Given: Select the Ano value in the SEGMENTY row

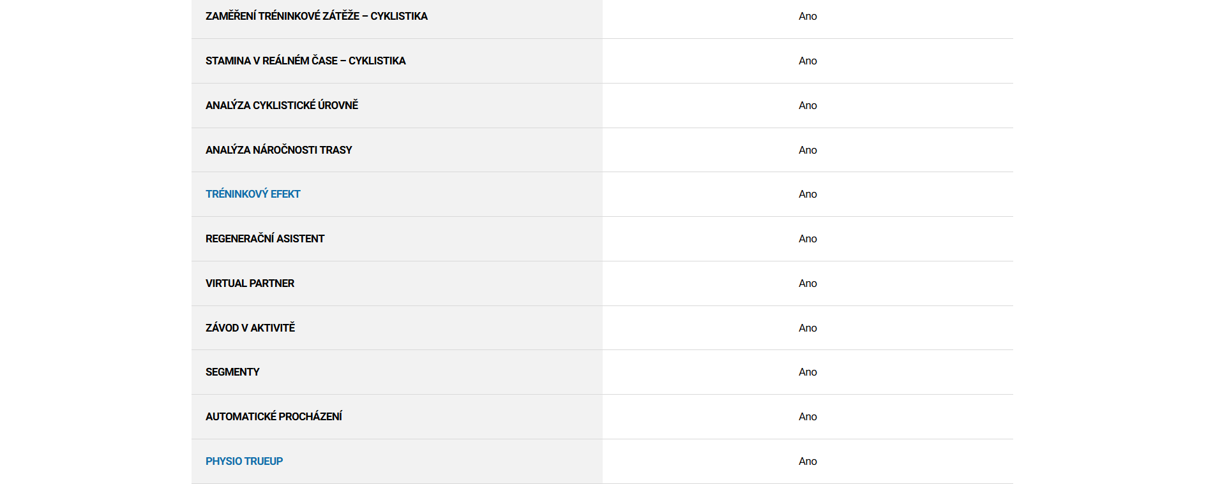Looking at the screenshot, I should 808,372.
